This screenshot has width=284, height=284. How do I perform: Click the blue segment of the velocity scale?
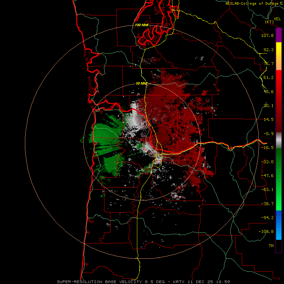point(279,225)
